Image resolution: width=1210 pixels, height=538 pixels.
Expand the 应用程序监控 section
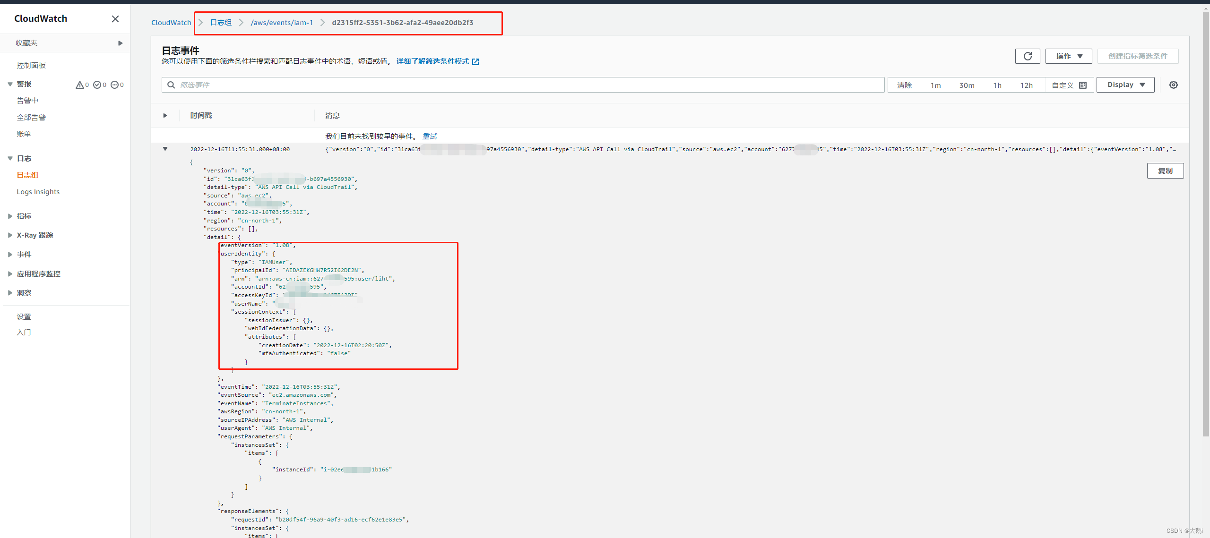pyautogui.click(x=10, y=274)
